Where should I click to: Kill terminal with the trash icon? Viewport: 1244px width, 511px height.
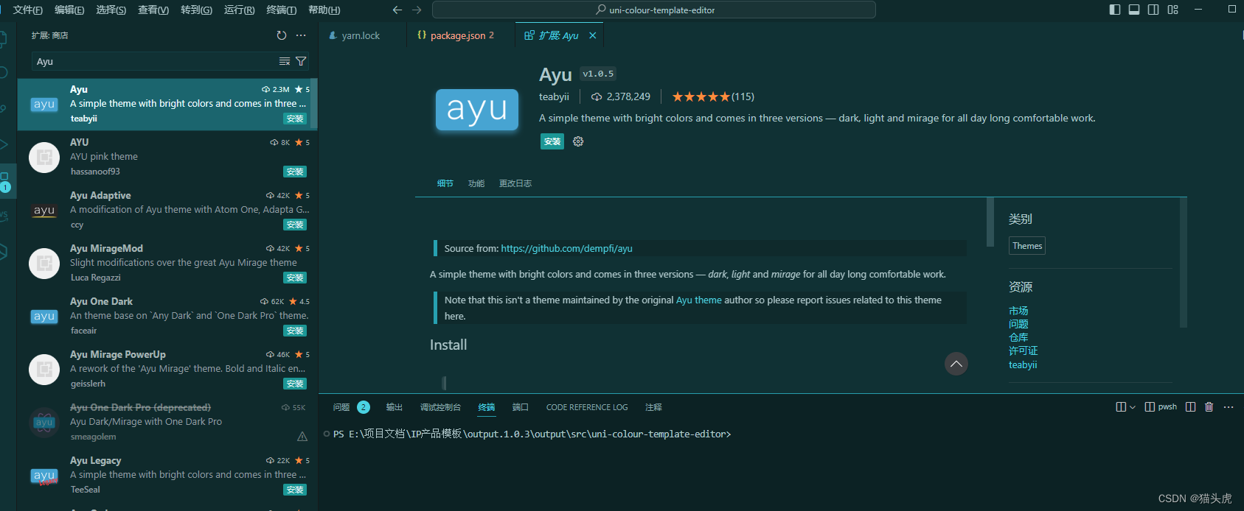tap(1209, 407)
